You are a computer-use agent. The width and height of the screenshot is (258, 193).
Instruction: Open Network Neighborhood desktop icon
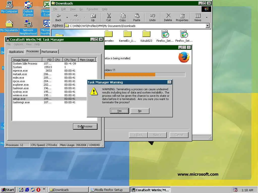click(x=28, y=27)
